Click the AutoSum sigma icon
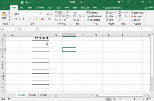 [x=120, y=13]
